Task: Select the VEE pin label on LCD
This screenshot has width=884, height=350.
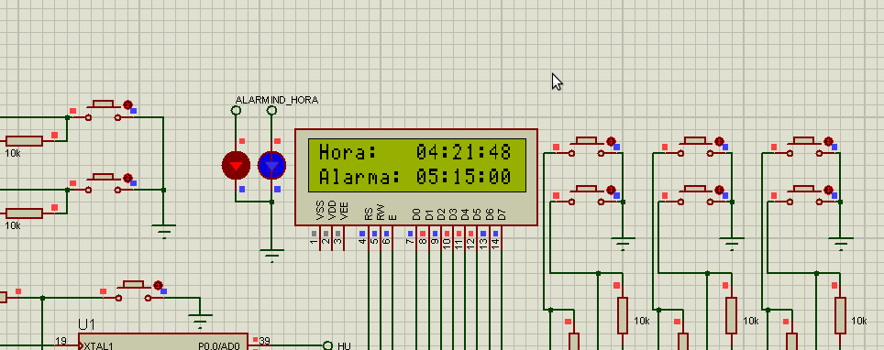Action: [345, 211]
